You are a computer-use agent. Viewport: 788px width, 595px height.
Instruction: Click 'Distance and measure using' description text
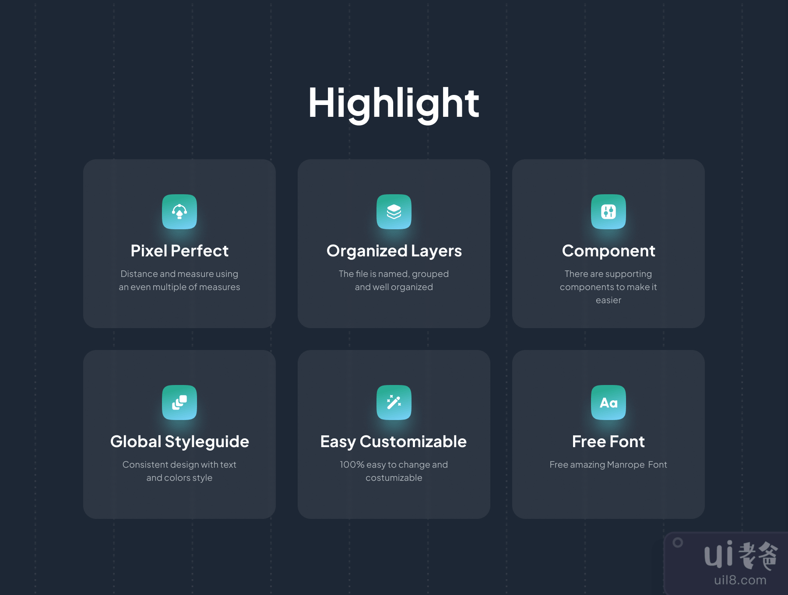(x=179, y=274)
